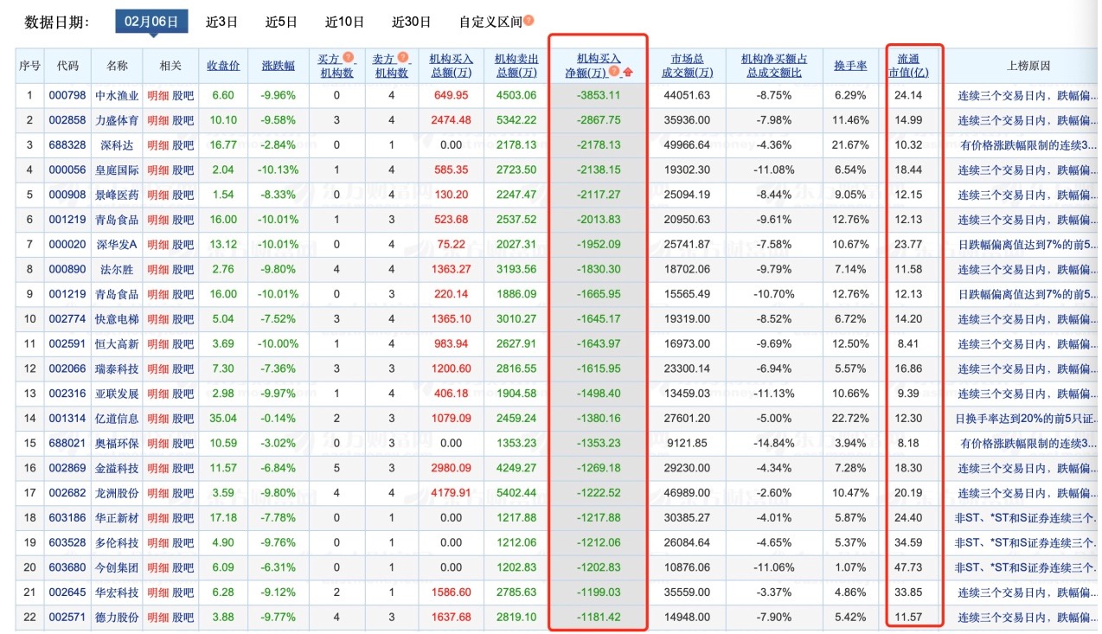This screenshot has height=634, width=1102.
Task: Click the help icon beside 自定义区间
Action: [529, 21]
